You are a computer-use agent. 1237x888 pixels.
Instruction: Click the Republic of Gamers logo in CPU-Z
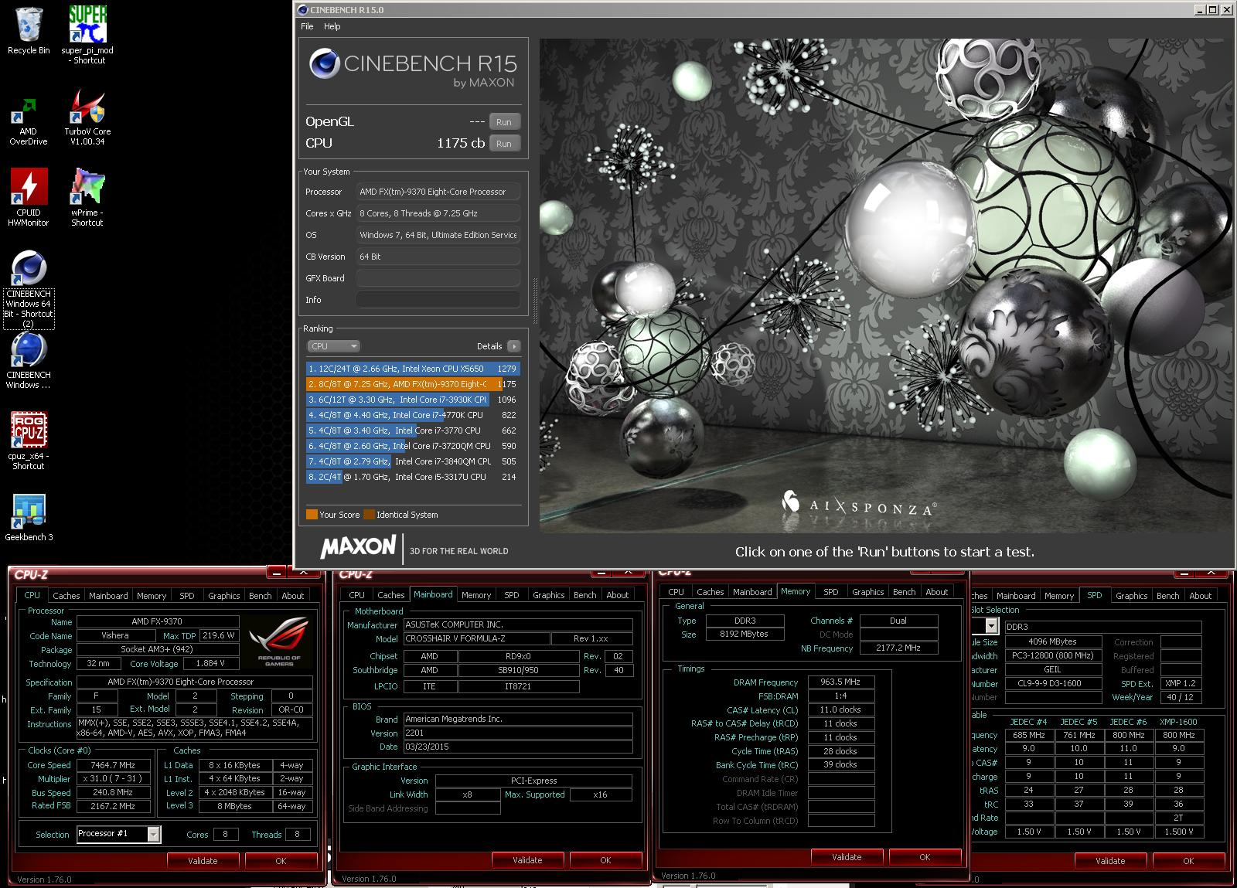click(x=279, y=641)
